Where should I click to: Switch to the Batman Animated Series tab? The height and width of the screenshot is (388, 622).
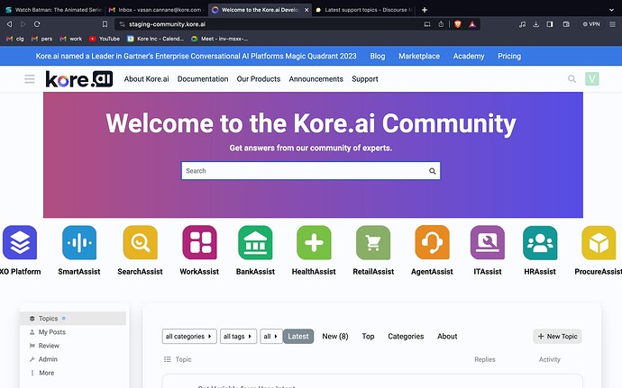click(x=53, y=10)
